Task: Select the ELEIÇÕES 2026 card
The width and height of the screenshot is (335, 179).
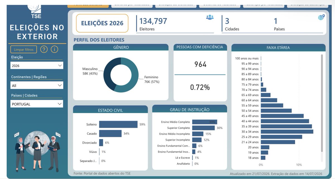Action: tap(102, 23)
